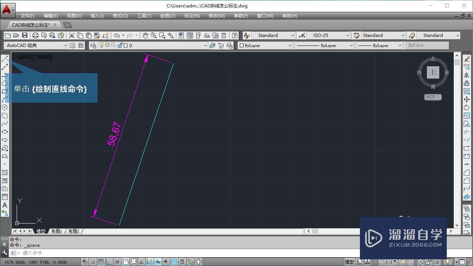Save the drawing with the floppy disk icon
This screenshot has width=473, height=266.
25,35
